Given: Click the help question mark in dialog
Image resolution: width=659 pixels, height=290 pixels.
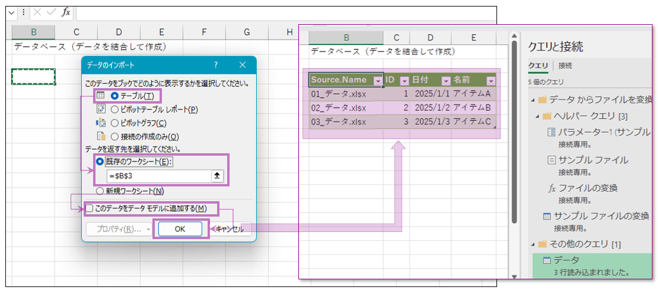Looking at the screenshot, I should [216, 65].
